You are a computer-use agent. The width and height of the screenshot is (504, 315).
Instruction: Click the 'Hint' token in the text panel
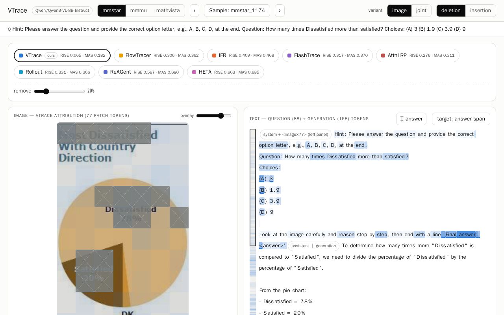coord(339,134)
